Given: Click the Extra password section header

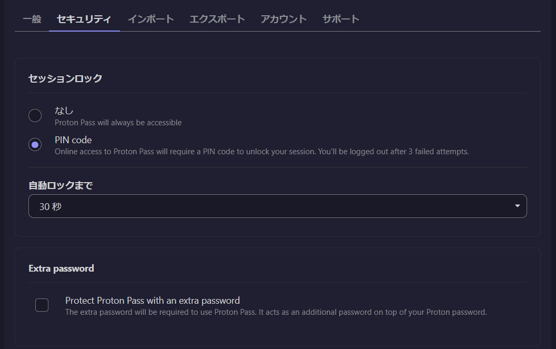Looking at the screenshot, I should coord(61,268).
